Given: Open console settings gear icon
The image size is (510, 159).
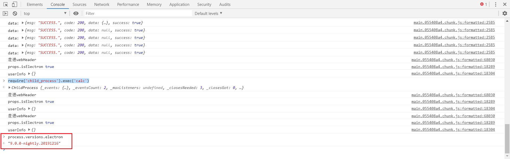Looking at the screenshot, I should point(505,13).
